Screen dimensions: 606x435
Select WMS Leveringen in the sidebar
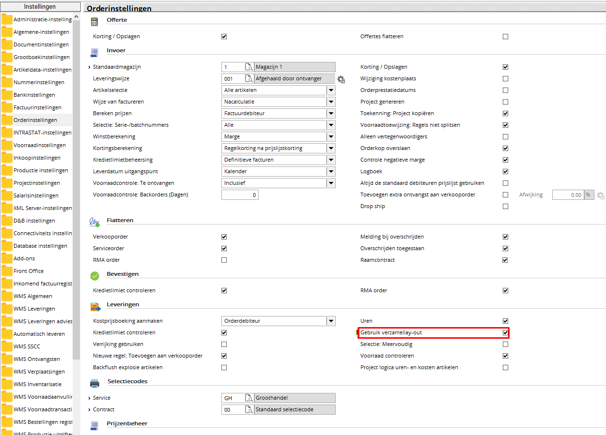[34, 309]
